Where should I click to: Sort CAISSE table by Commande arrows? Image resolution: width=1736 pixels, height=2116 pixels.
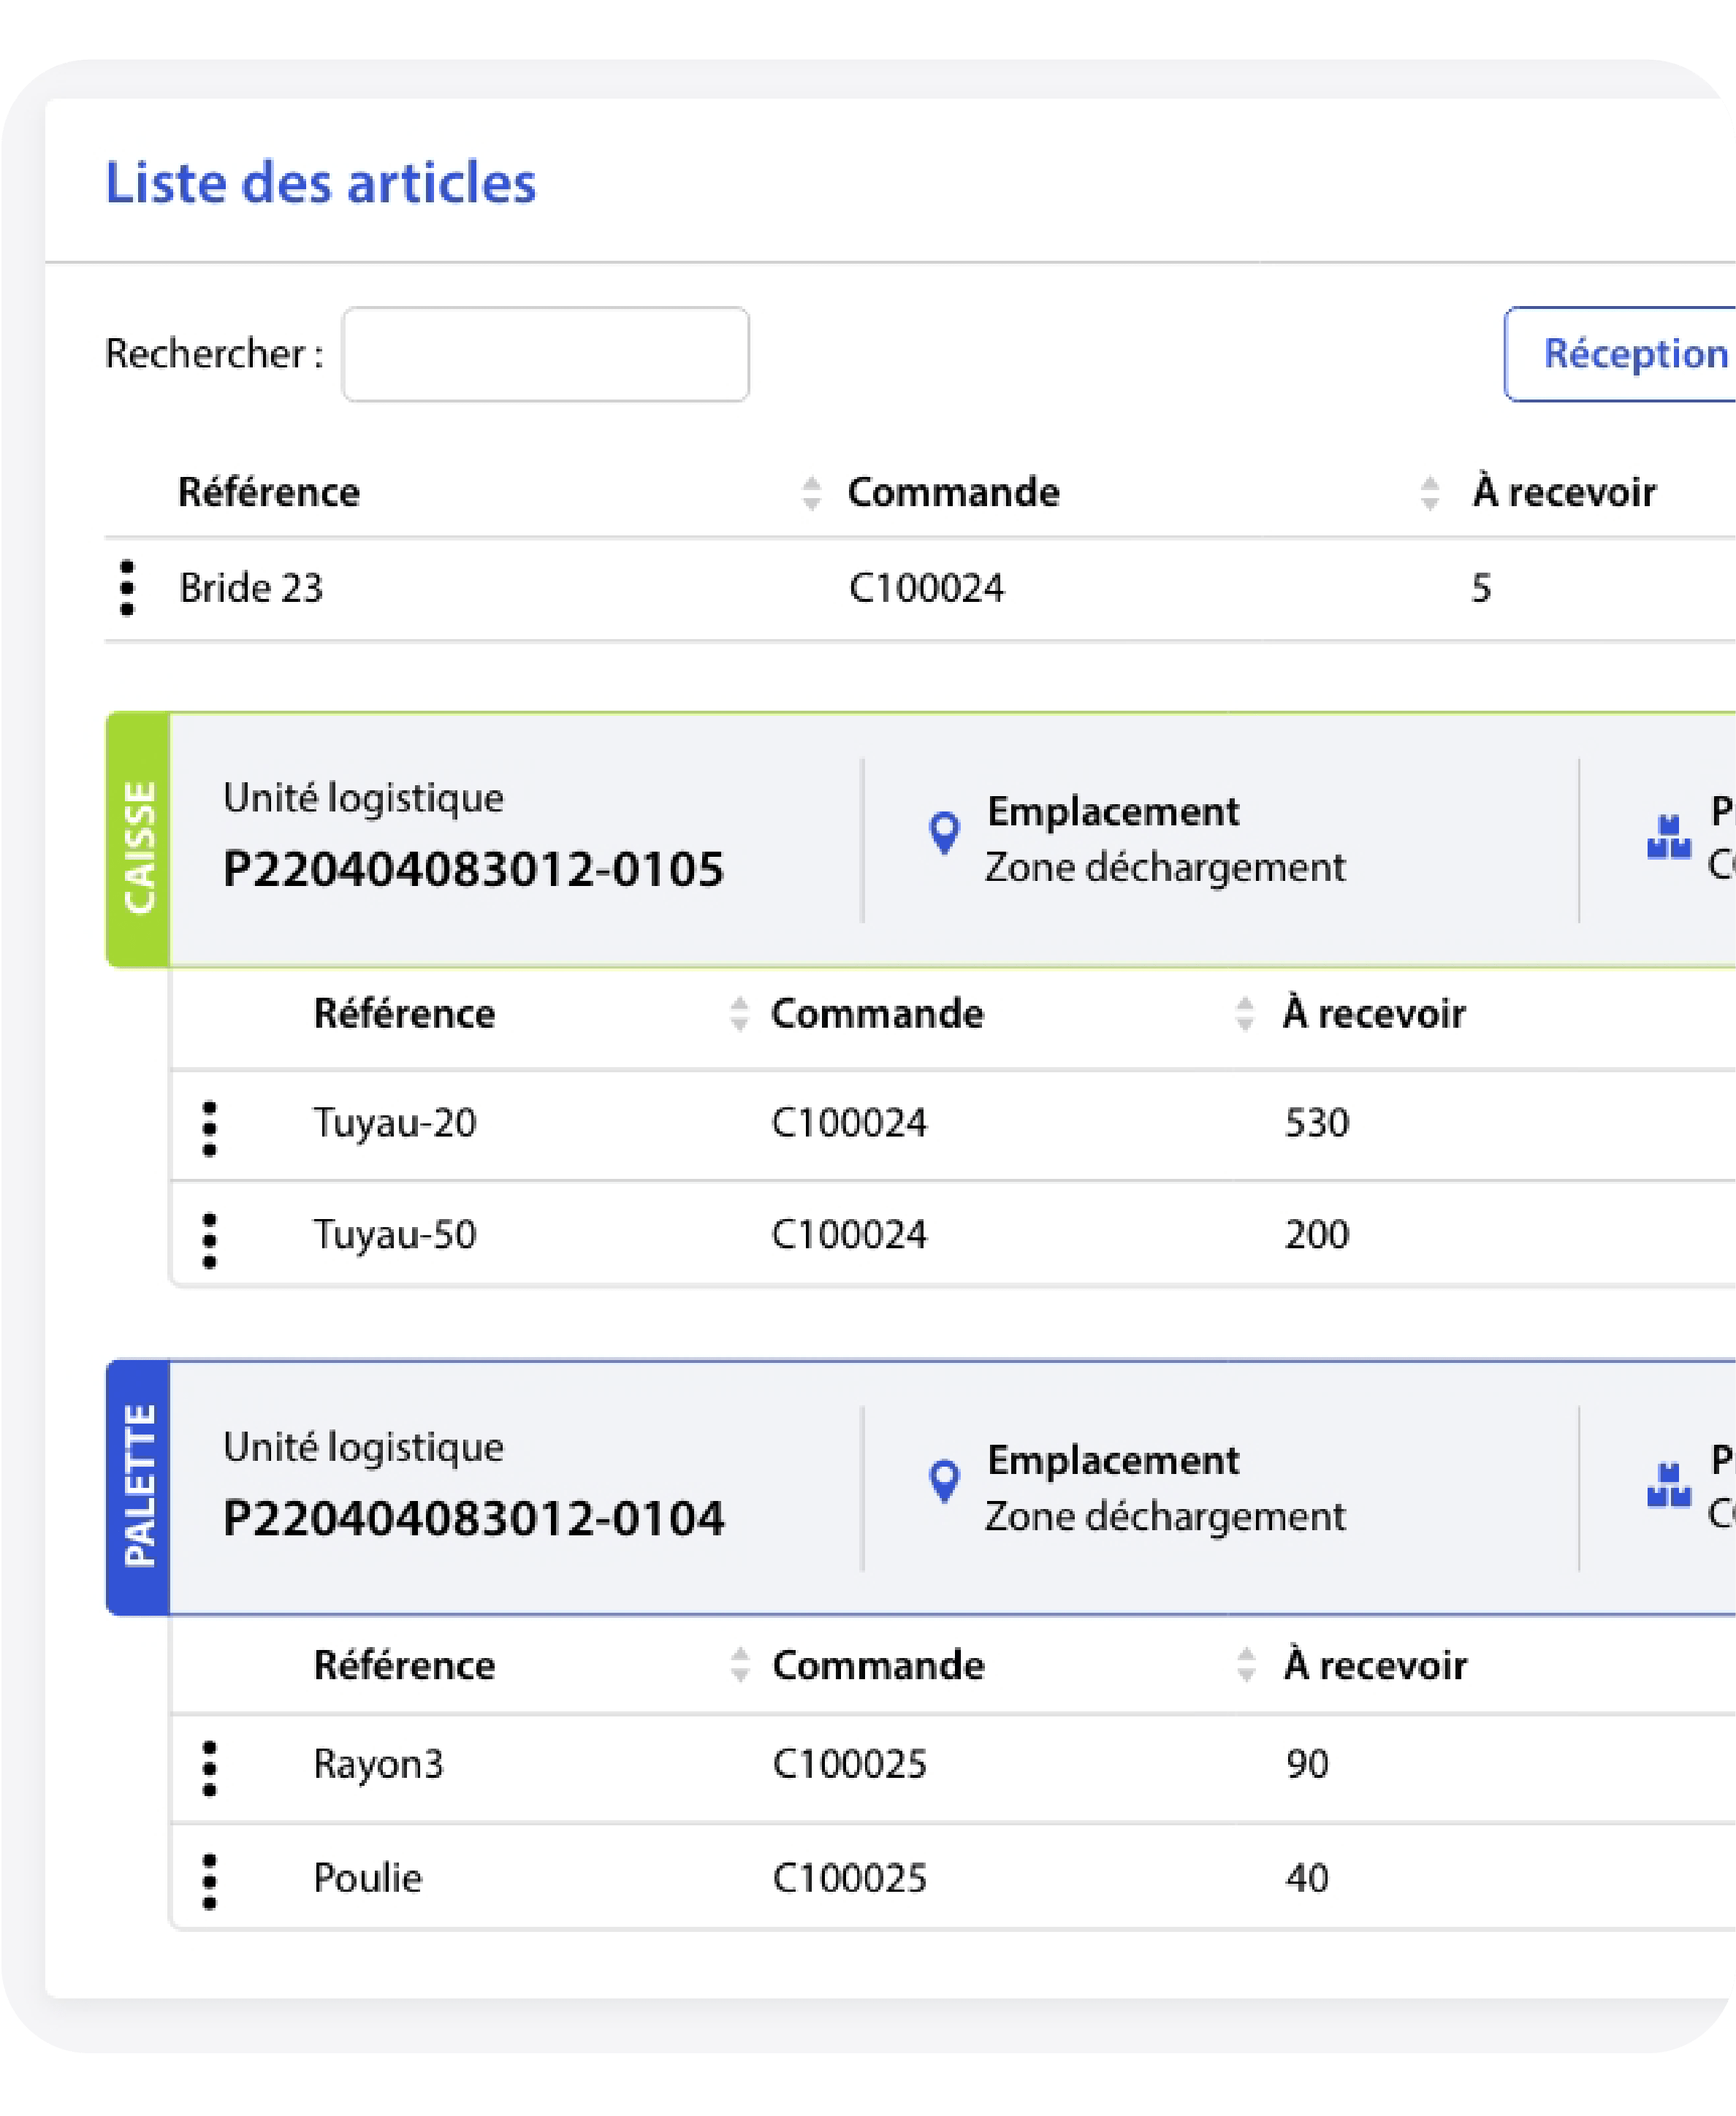coord(1244,1014)
